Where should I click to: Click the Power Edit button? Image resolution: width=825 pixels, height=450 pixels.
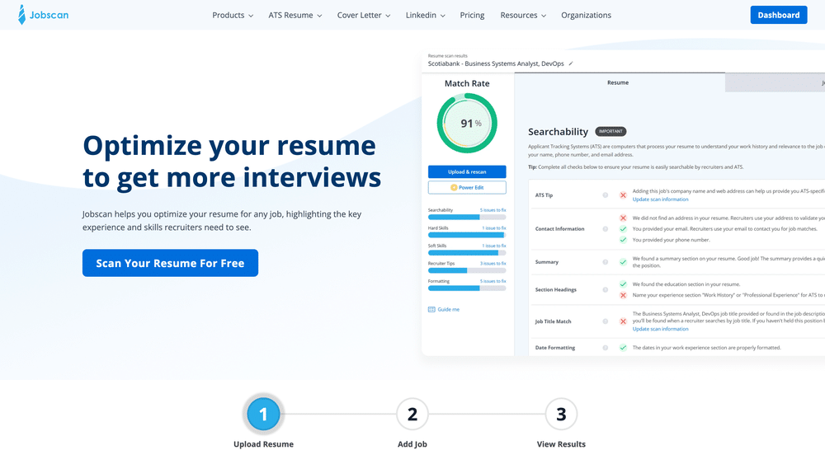tap(467, 187)
